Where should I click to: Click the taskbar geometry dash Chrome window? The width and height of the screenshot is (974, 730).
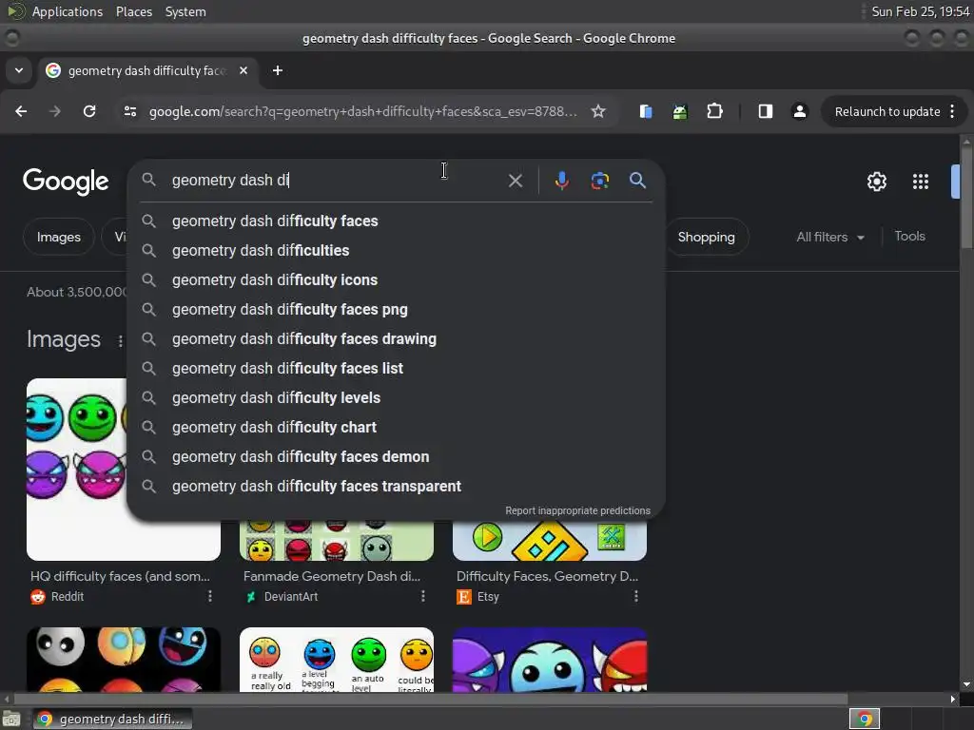(112, 719)
